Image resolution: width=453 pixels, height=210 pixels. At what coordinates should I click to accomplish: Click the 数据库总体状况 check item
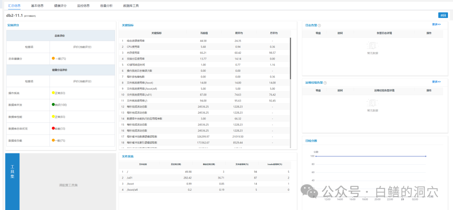click(x=18, y=129)
